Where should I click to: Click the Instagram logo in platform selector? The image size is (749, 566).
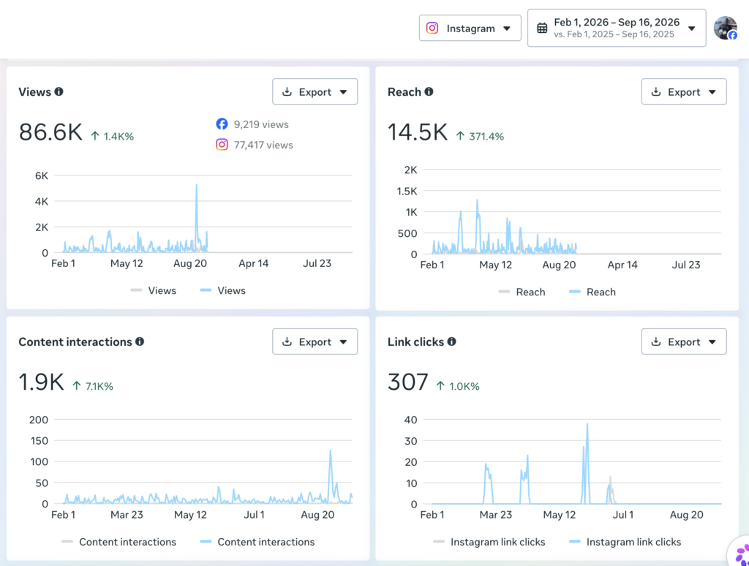click(x=432, y=29)
